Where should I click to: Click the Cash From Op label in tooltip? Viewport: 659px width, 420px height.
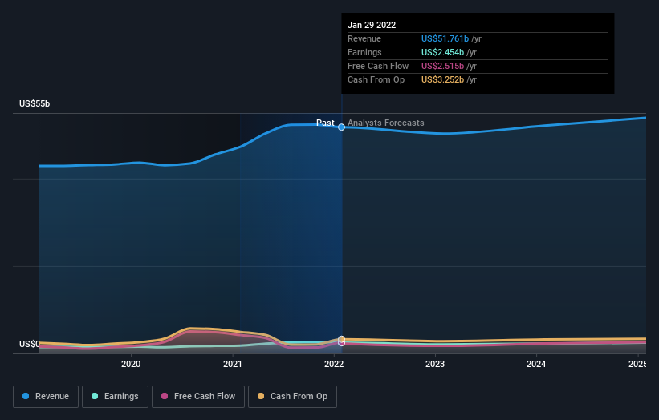376,79
